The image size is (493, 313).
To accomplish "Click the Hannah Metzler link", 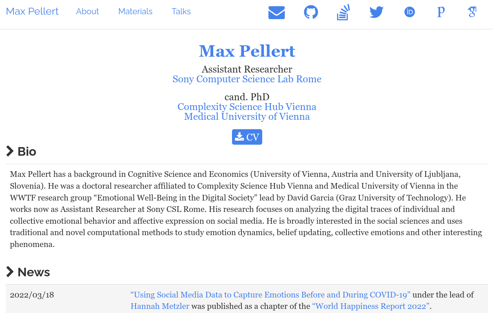I will click(160, 306).
